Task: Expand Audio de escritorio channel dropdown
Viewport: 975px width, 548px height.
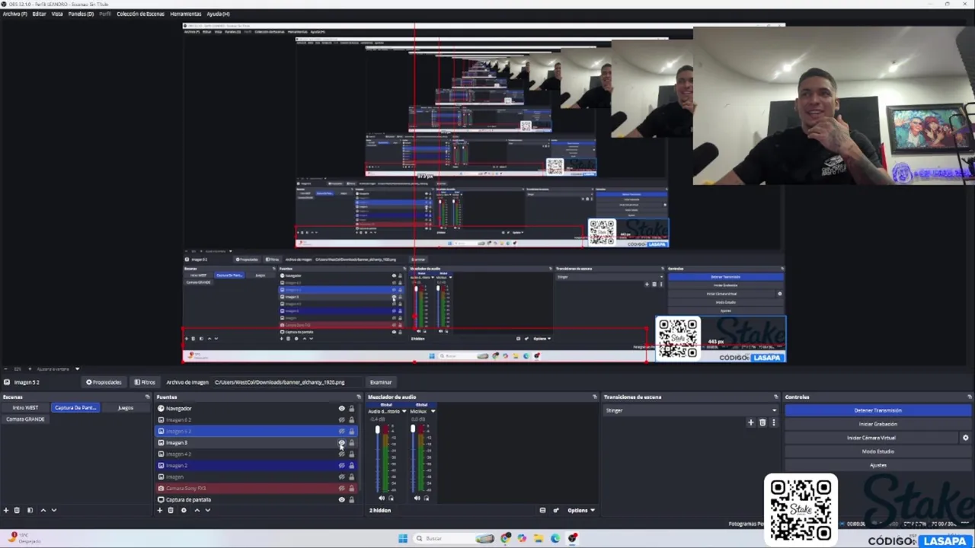Action: pyautogui.click(x=404, y=412)
